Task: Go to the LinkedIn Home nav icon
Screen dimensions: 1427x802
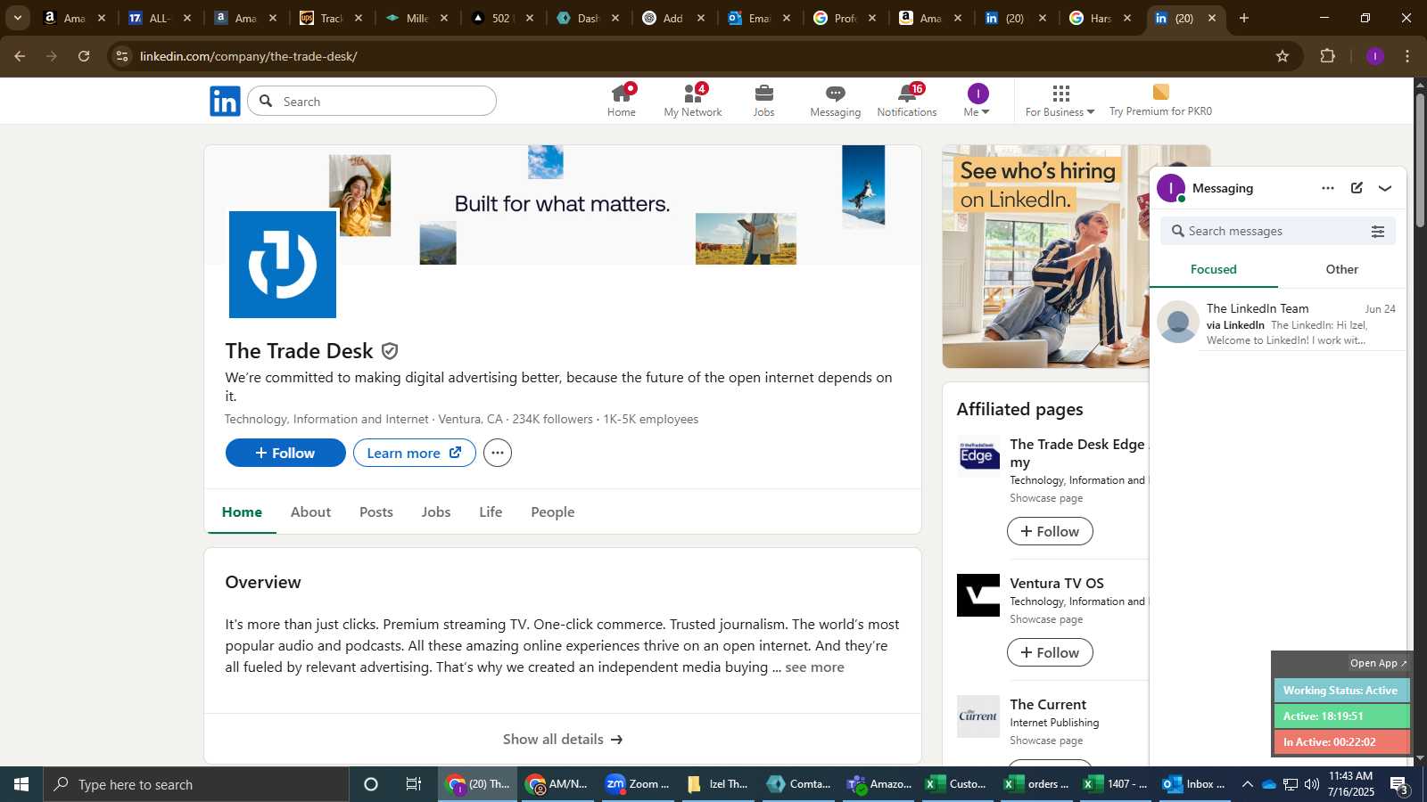Action: click(x=622, y=101)
